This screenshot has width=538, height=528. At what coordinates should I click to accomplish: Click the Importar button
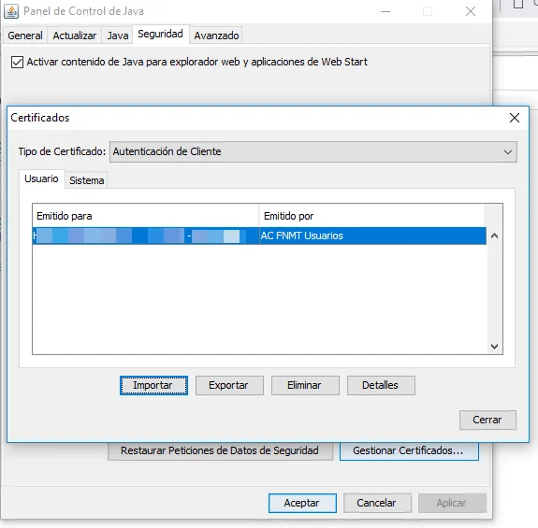click(x=153, y=385)
